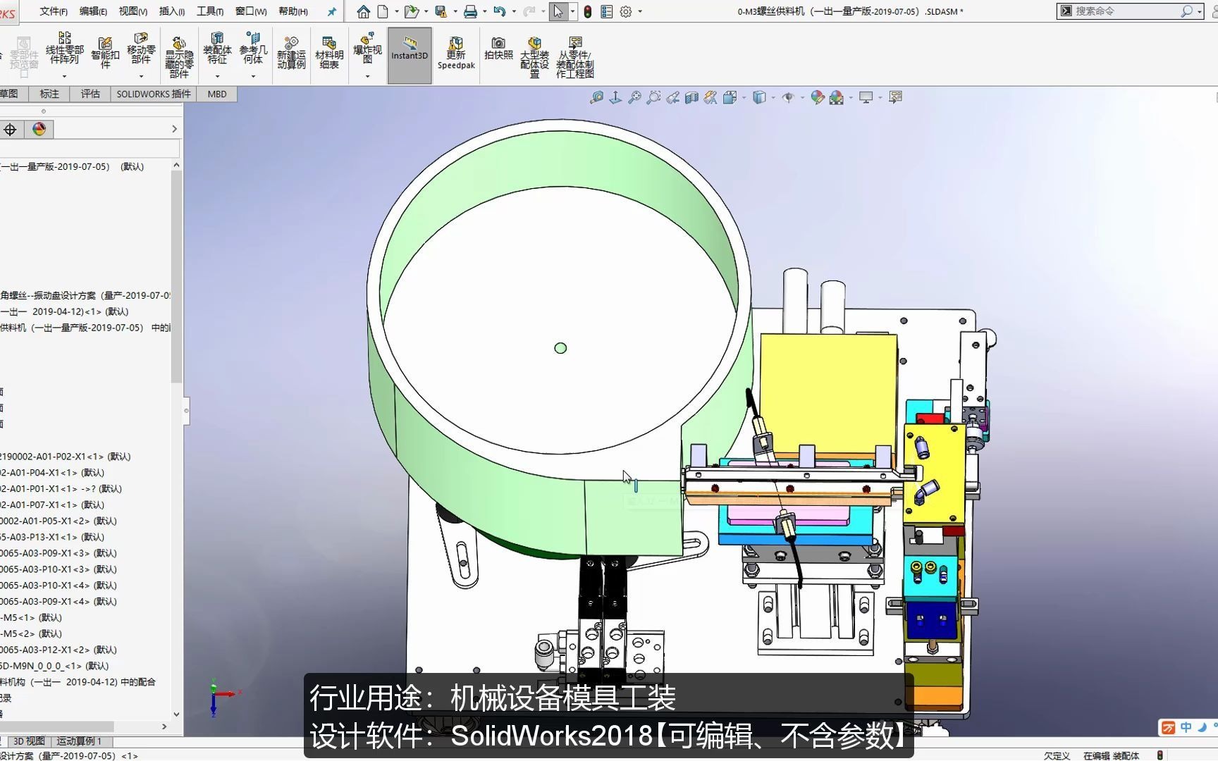Screen dimensions: 1218x761
Task: Open the Display Style dropdown arrow
Action: 772,97
